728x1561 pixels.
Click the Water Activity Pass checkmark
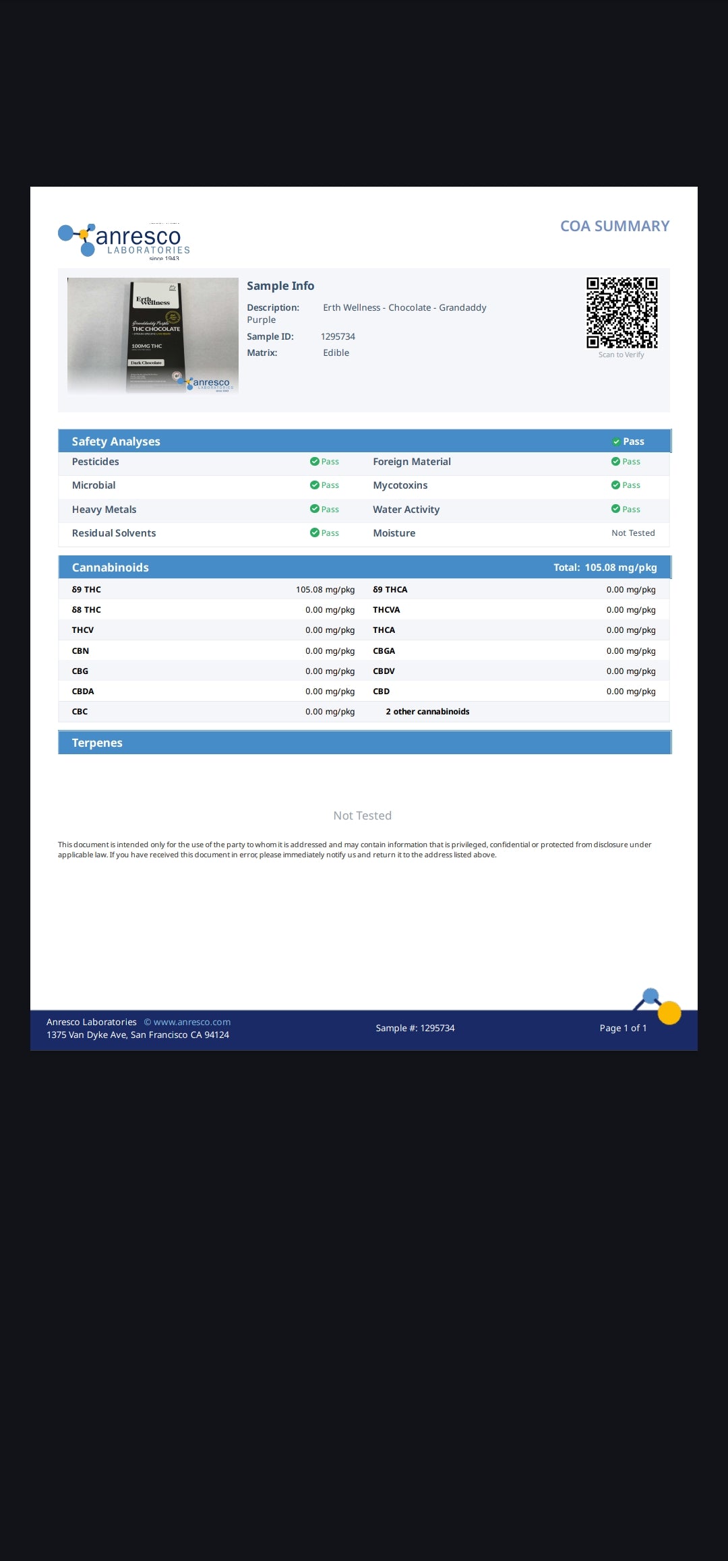click(615, 510)
